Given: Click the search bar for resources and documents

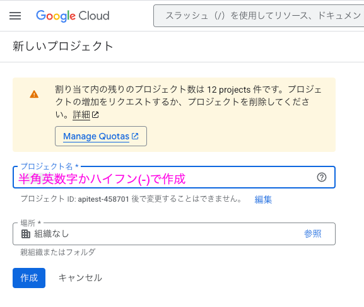Looking at the screenshot, I should coord(259,16).
